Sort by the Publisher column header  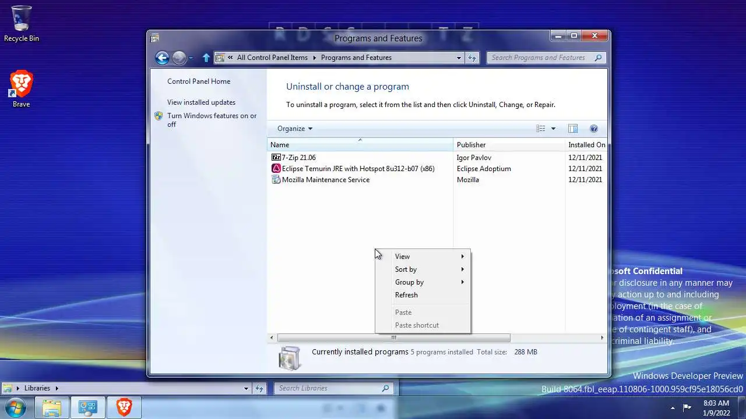tap(509, 145)
